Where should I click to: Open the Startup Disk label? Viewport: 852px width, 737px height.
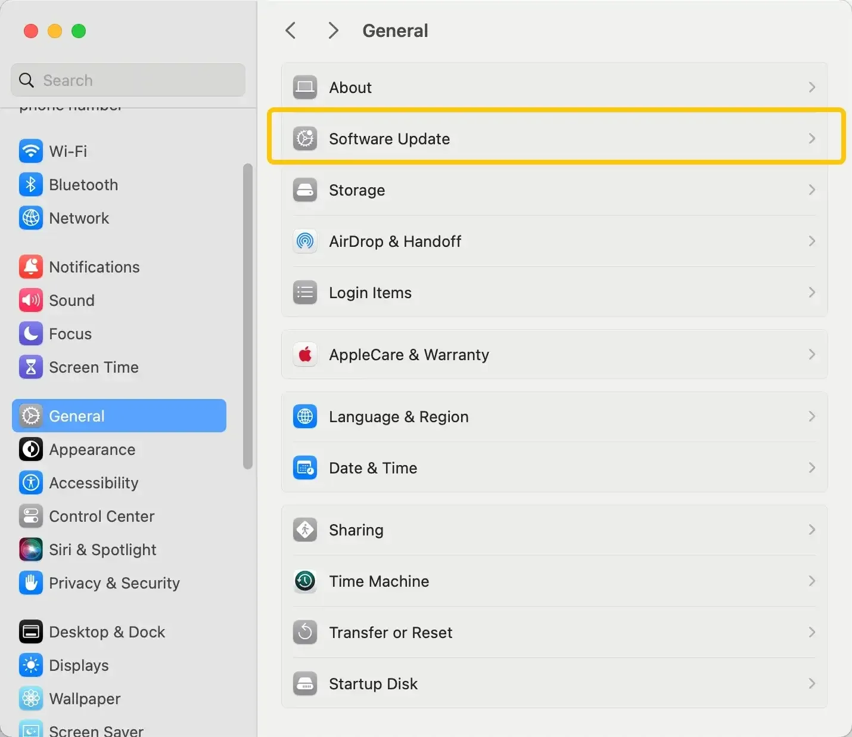[x=373, y=684]
